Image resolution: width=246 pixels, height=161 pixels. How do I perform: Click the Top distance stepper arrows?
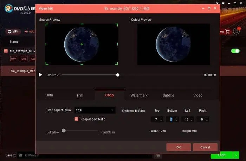point(161,119)
